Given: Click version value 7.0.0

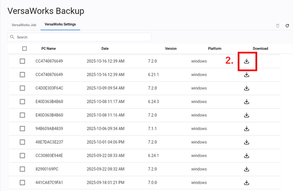Looking at the screenshot, I should 152,182.
